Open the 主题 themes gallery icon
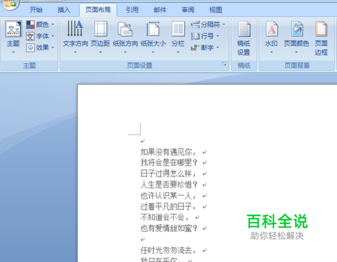The width and height of the screenshot is (337, 262). [x=13, y=28]
